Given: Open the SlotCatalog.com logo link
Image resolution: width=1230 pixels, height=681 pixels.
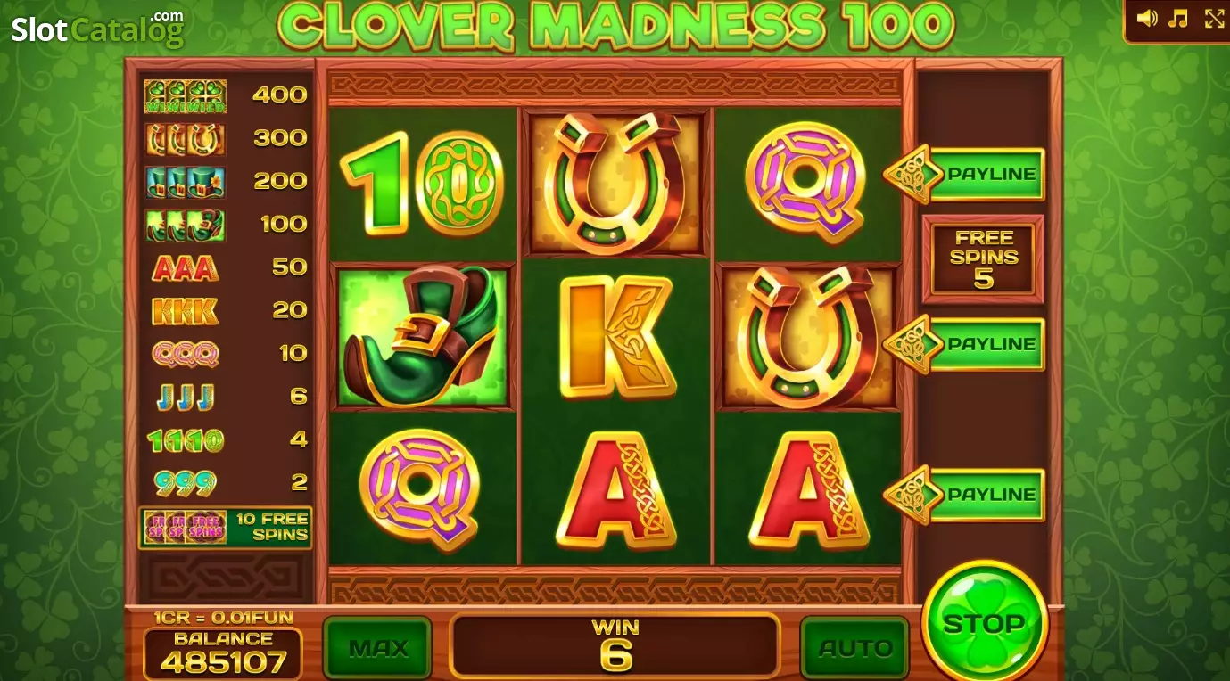Looking at the screenshot, I should click(97, 29).
